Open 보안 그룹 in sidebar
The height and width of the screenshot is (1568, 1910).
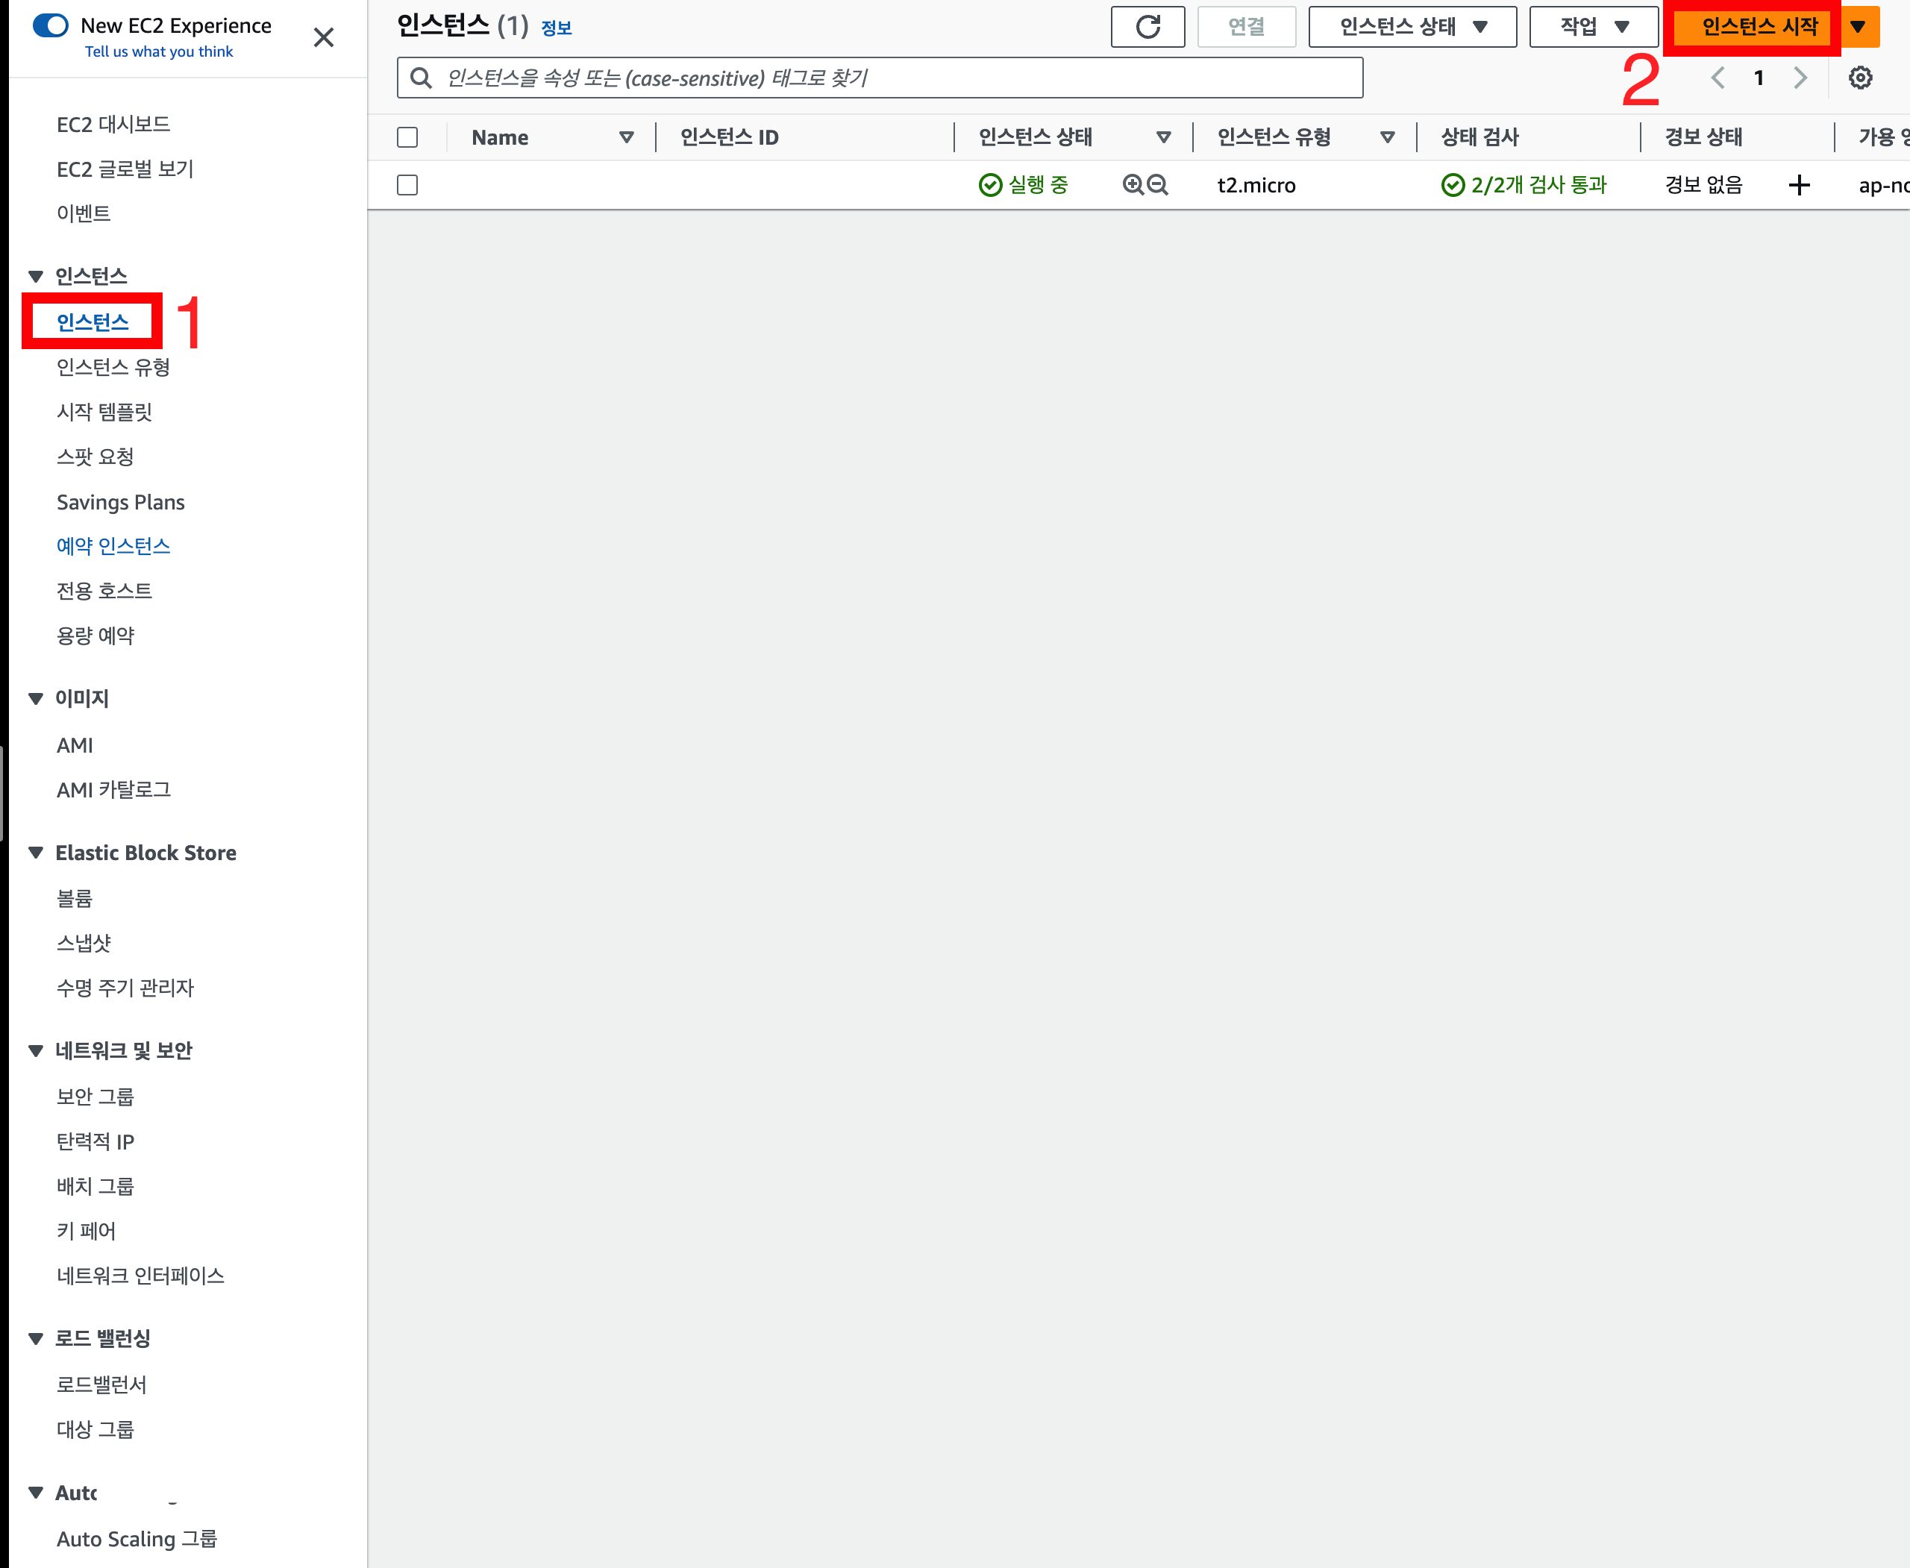pyautogui.click(x=95, y=1097)
